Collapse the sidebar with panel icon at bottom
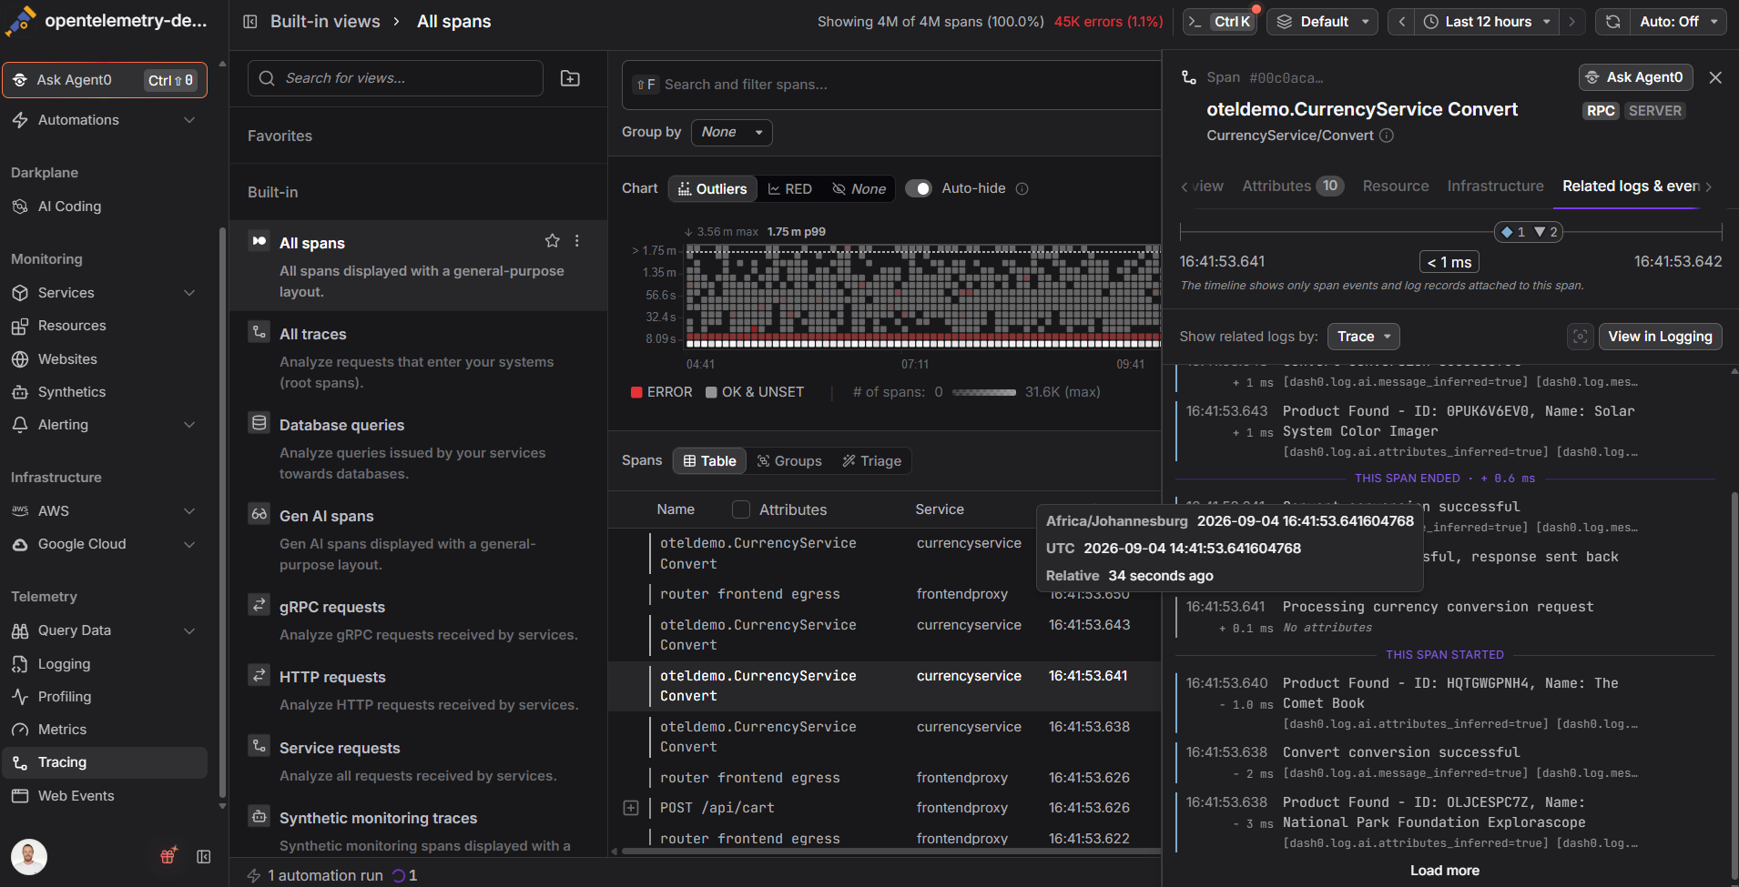Image resolution: width=1739 pixels, height=887 pixels. click(204, 857)
